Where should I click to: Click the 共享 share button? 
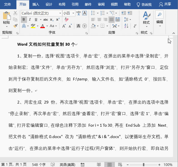(x=165, y=4)
